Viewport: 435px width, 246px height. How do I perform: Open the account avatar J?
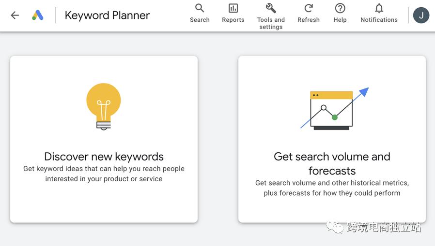pyautogui.click(x=421, y=15)
